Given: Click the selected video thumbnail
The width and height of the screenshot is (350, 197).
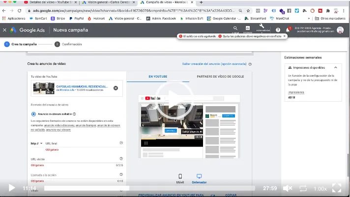Looking at the screenshot, I should (44, 88).
